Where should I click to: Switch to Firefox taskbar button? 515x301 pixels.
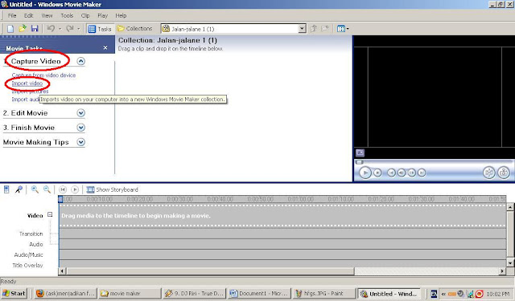point(65,294)
